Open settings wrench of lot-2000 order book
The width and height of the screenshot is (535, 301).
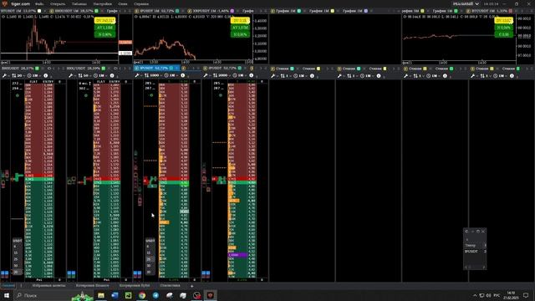point(206,75)
